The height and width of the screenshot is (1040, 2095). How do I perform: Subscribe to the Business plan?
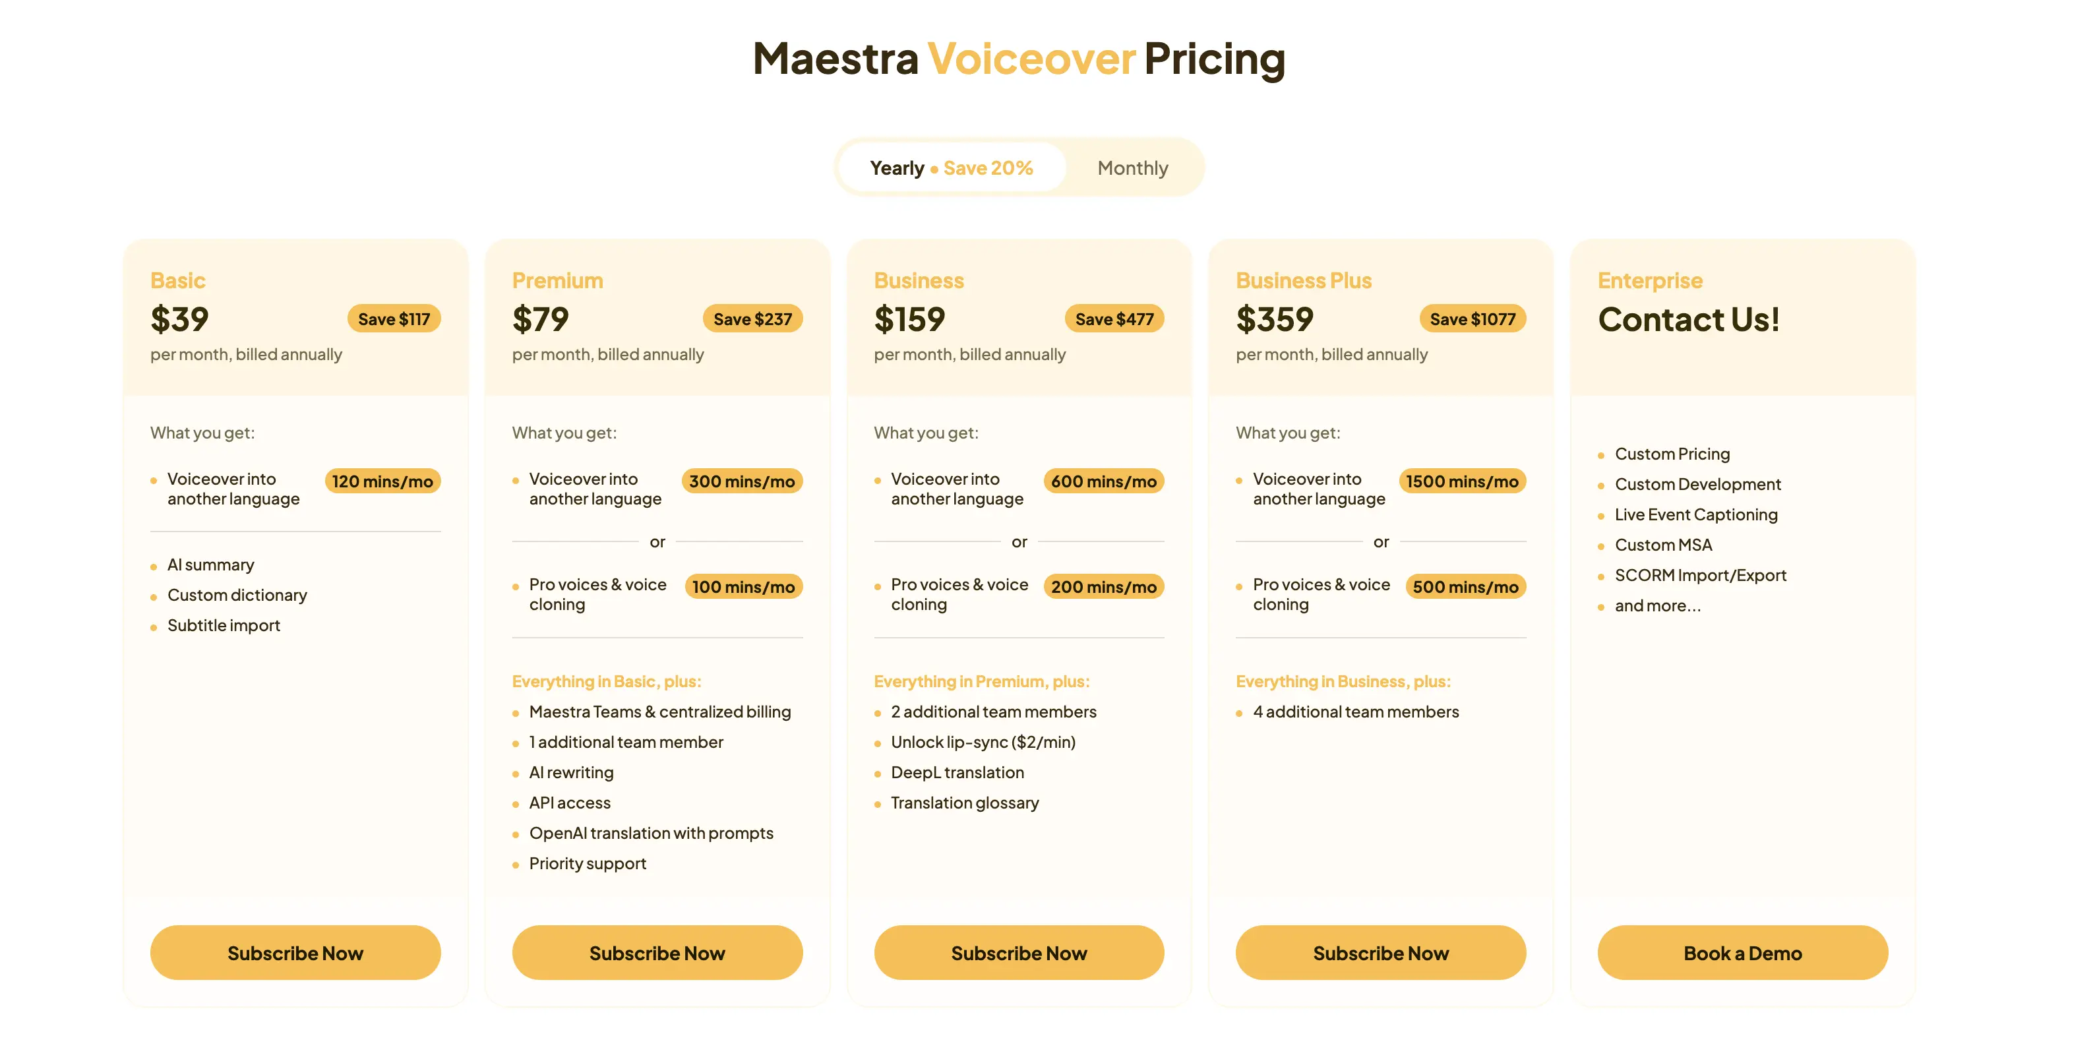1018,952
